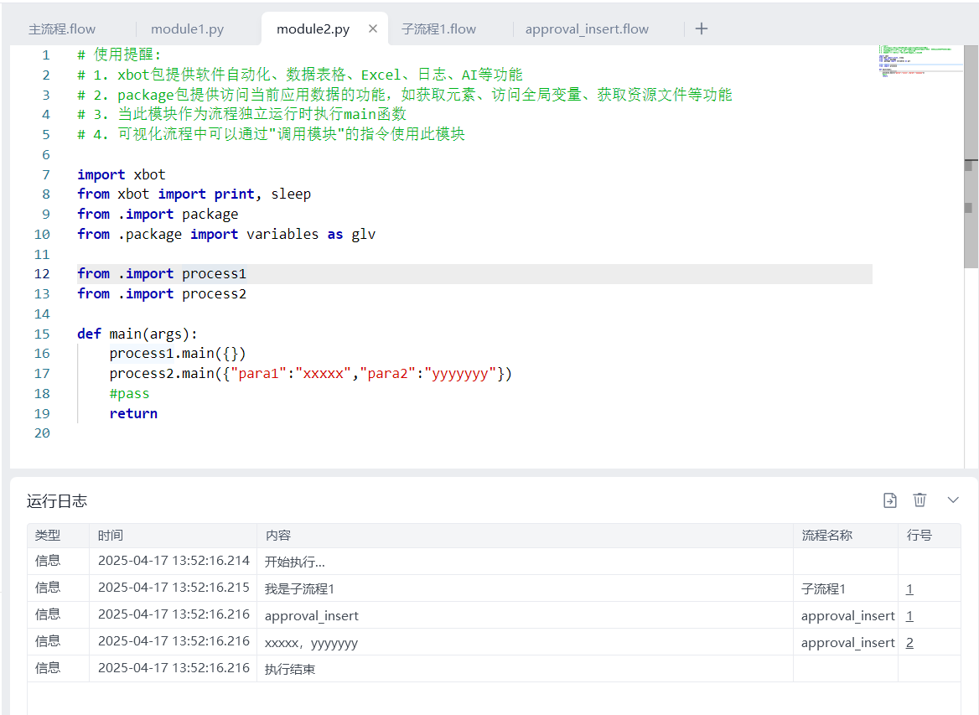
Task: Clear the run log with trash icon
Action: click(919, 500)
